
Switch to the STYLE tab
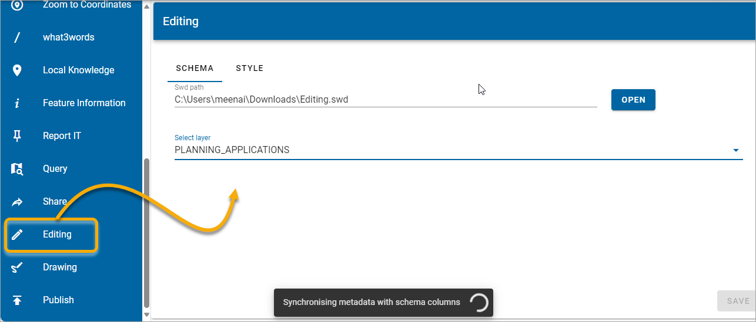pos(250,68)
